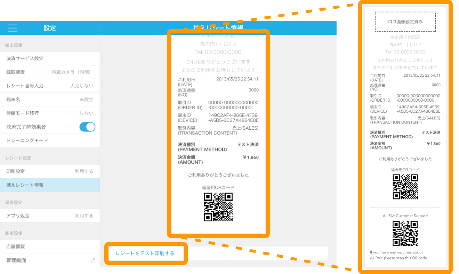
Task: Open 管理画面 row
Action: click(50, 260)
